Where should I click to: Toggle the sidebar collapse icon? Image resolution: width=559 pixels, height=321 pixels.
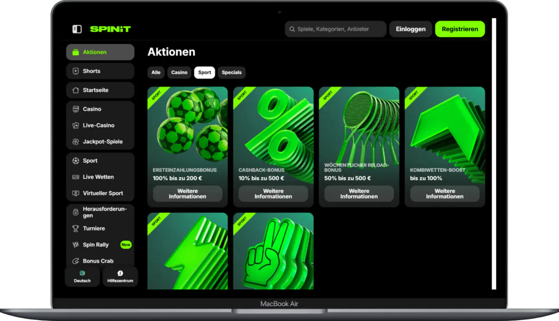[x=77, y=29]
